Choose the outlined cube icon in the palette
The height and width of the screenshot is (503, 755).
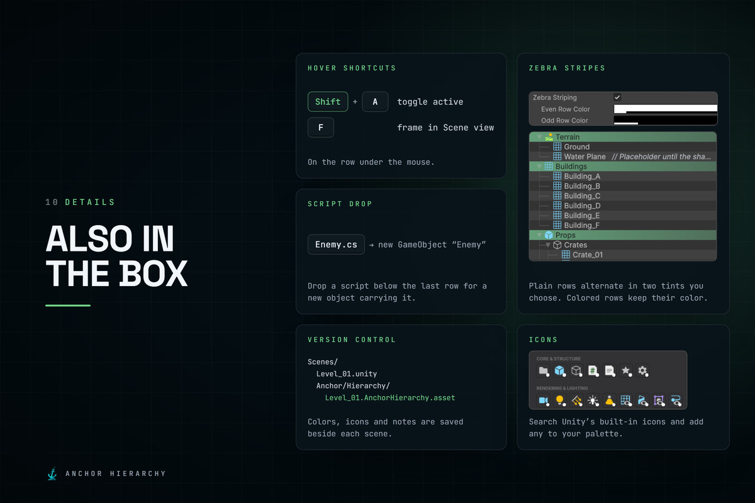tap(576, 371)
